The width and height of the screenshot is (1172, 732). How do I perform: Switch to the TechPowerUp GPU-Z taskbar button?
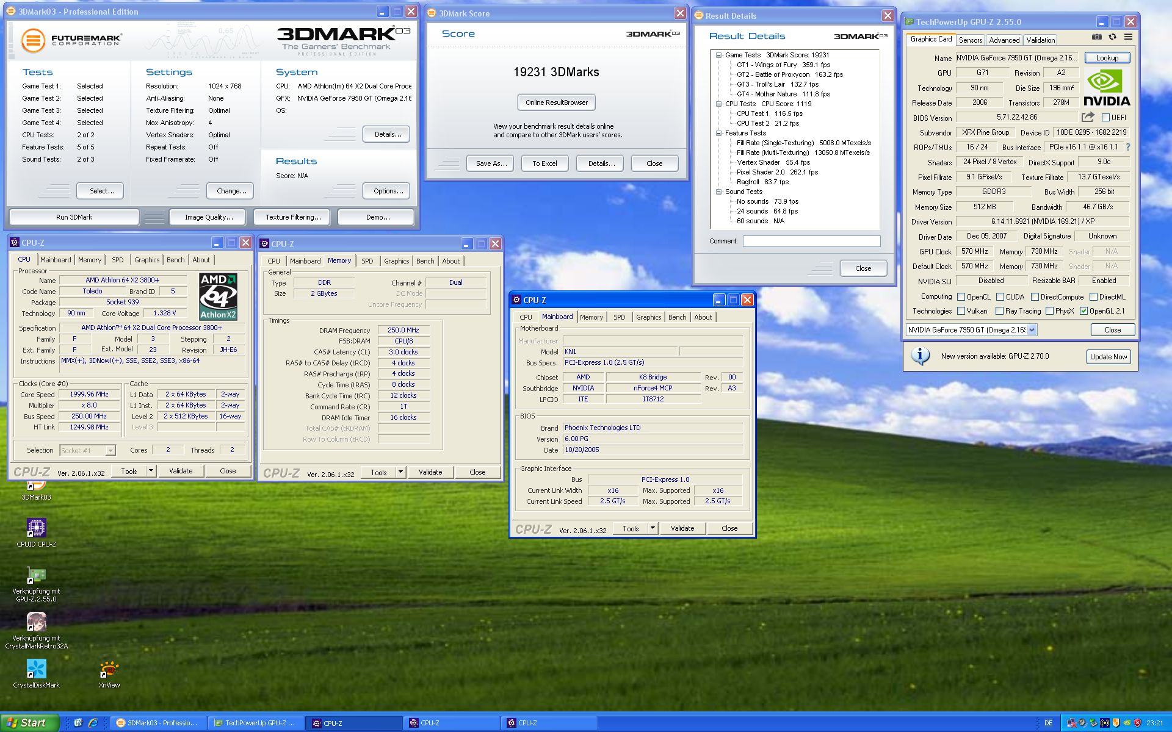pyautogui.click(x=255, y=723)
